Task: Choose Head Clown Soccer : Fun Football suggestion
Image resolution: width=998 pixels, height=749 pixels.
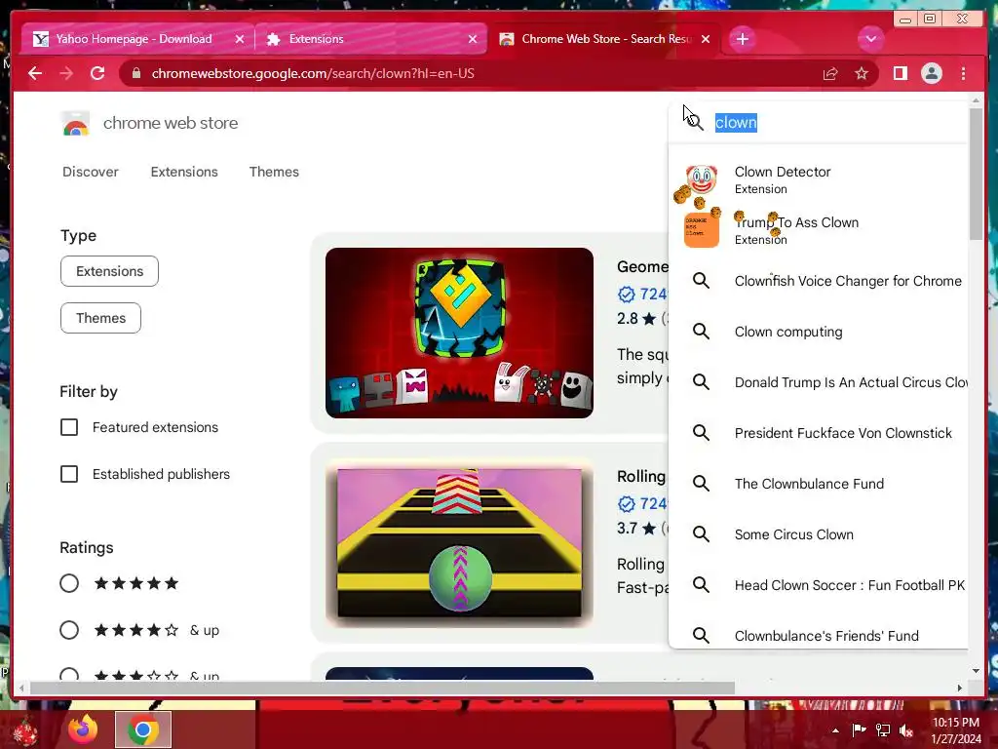Action: 819,585
